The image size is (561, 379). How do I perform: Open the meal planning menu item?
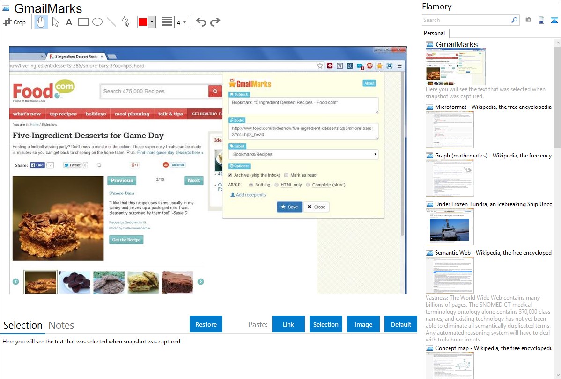[x=132, y=114]
